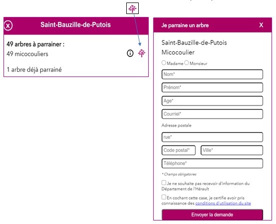
Task: Check the no-information-from-Hérault box
Action: tap(164, 182)
